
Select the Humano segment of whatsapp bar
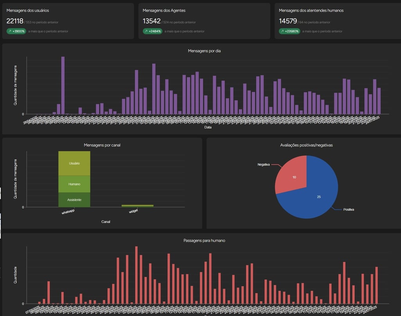point(74,184)
